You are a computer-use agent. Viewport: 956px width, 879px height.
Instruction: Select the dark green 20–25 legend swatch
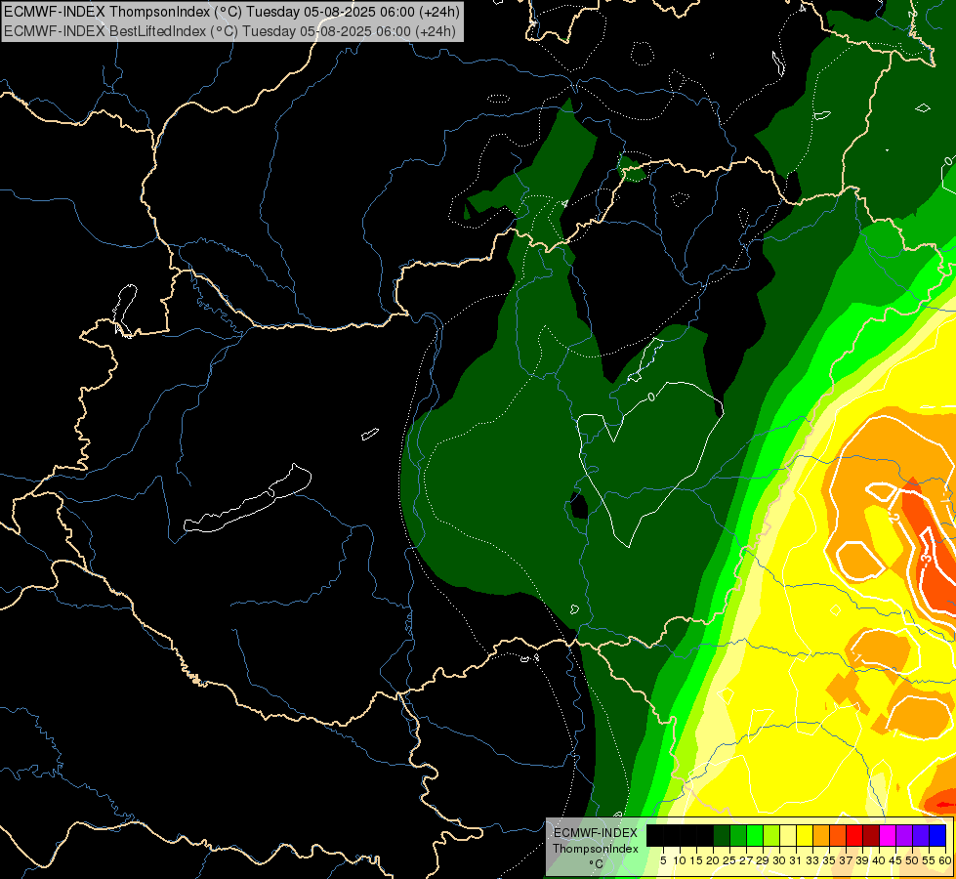(x=722, y=836)
